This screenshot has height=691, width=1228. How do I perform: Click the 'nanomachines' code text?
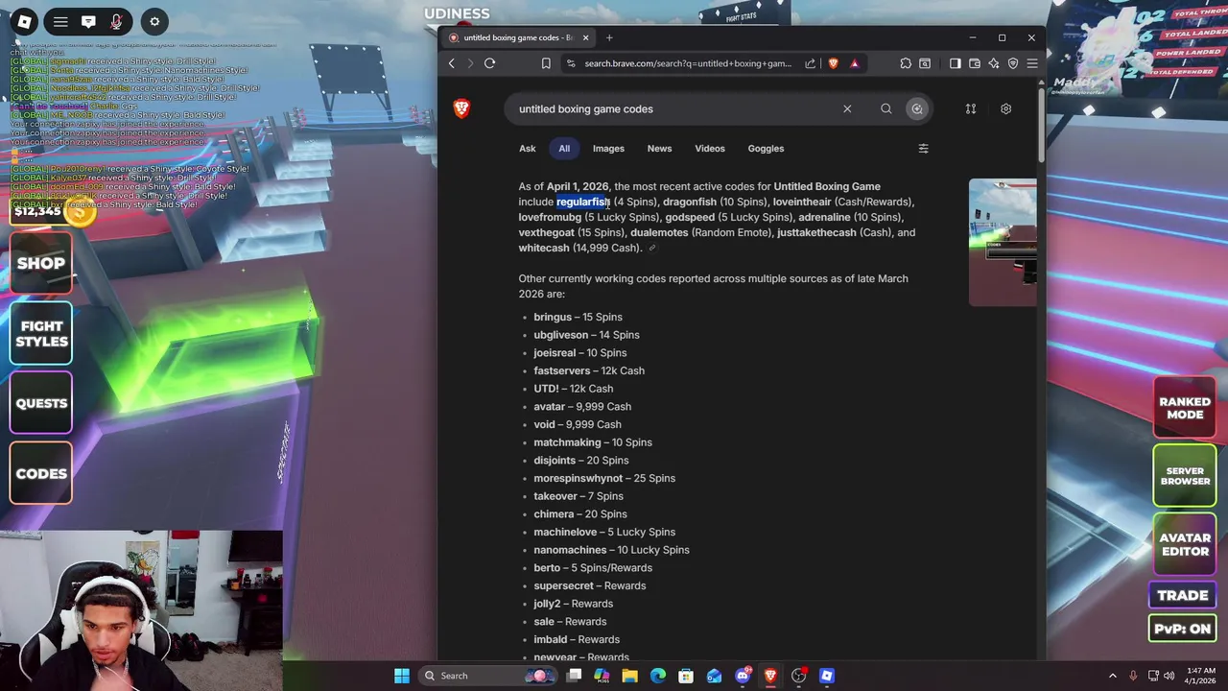pos(570,550)
